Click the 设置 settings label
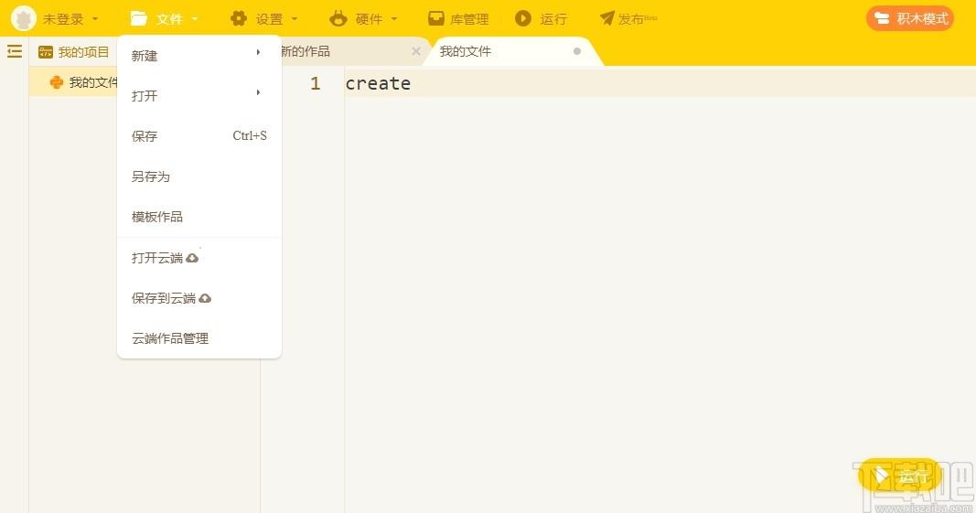Viewport: 976px width, 513px height. [269, 19]
